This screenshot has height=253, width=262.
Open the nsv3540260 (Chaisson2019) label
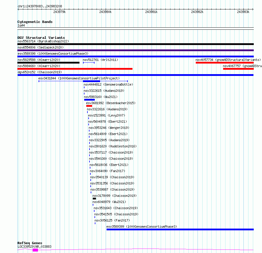pyautogui.click(x=111, y=159)
